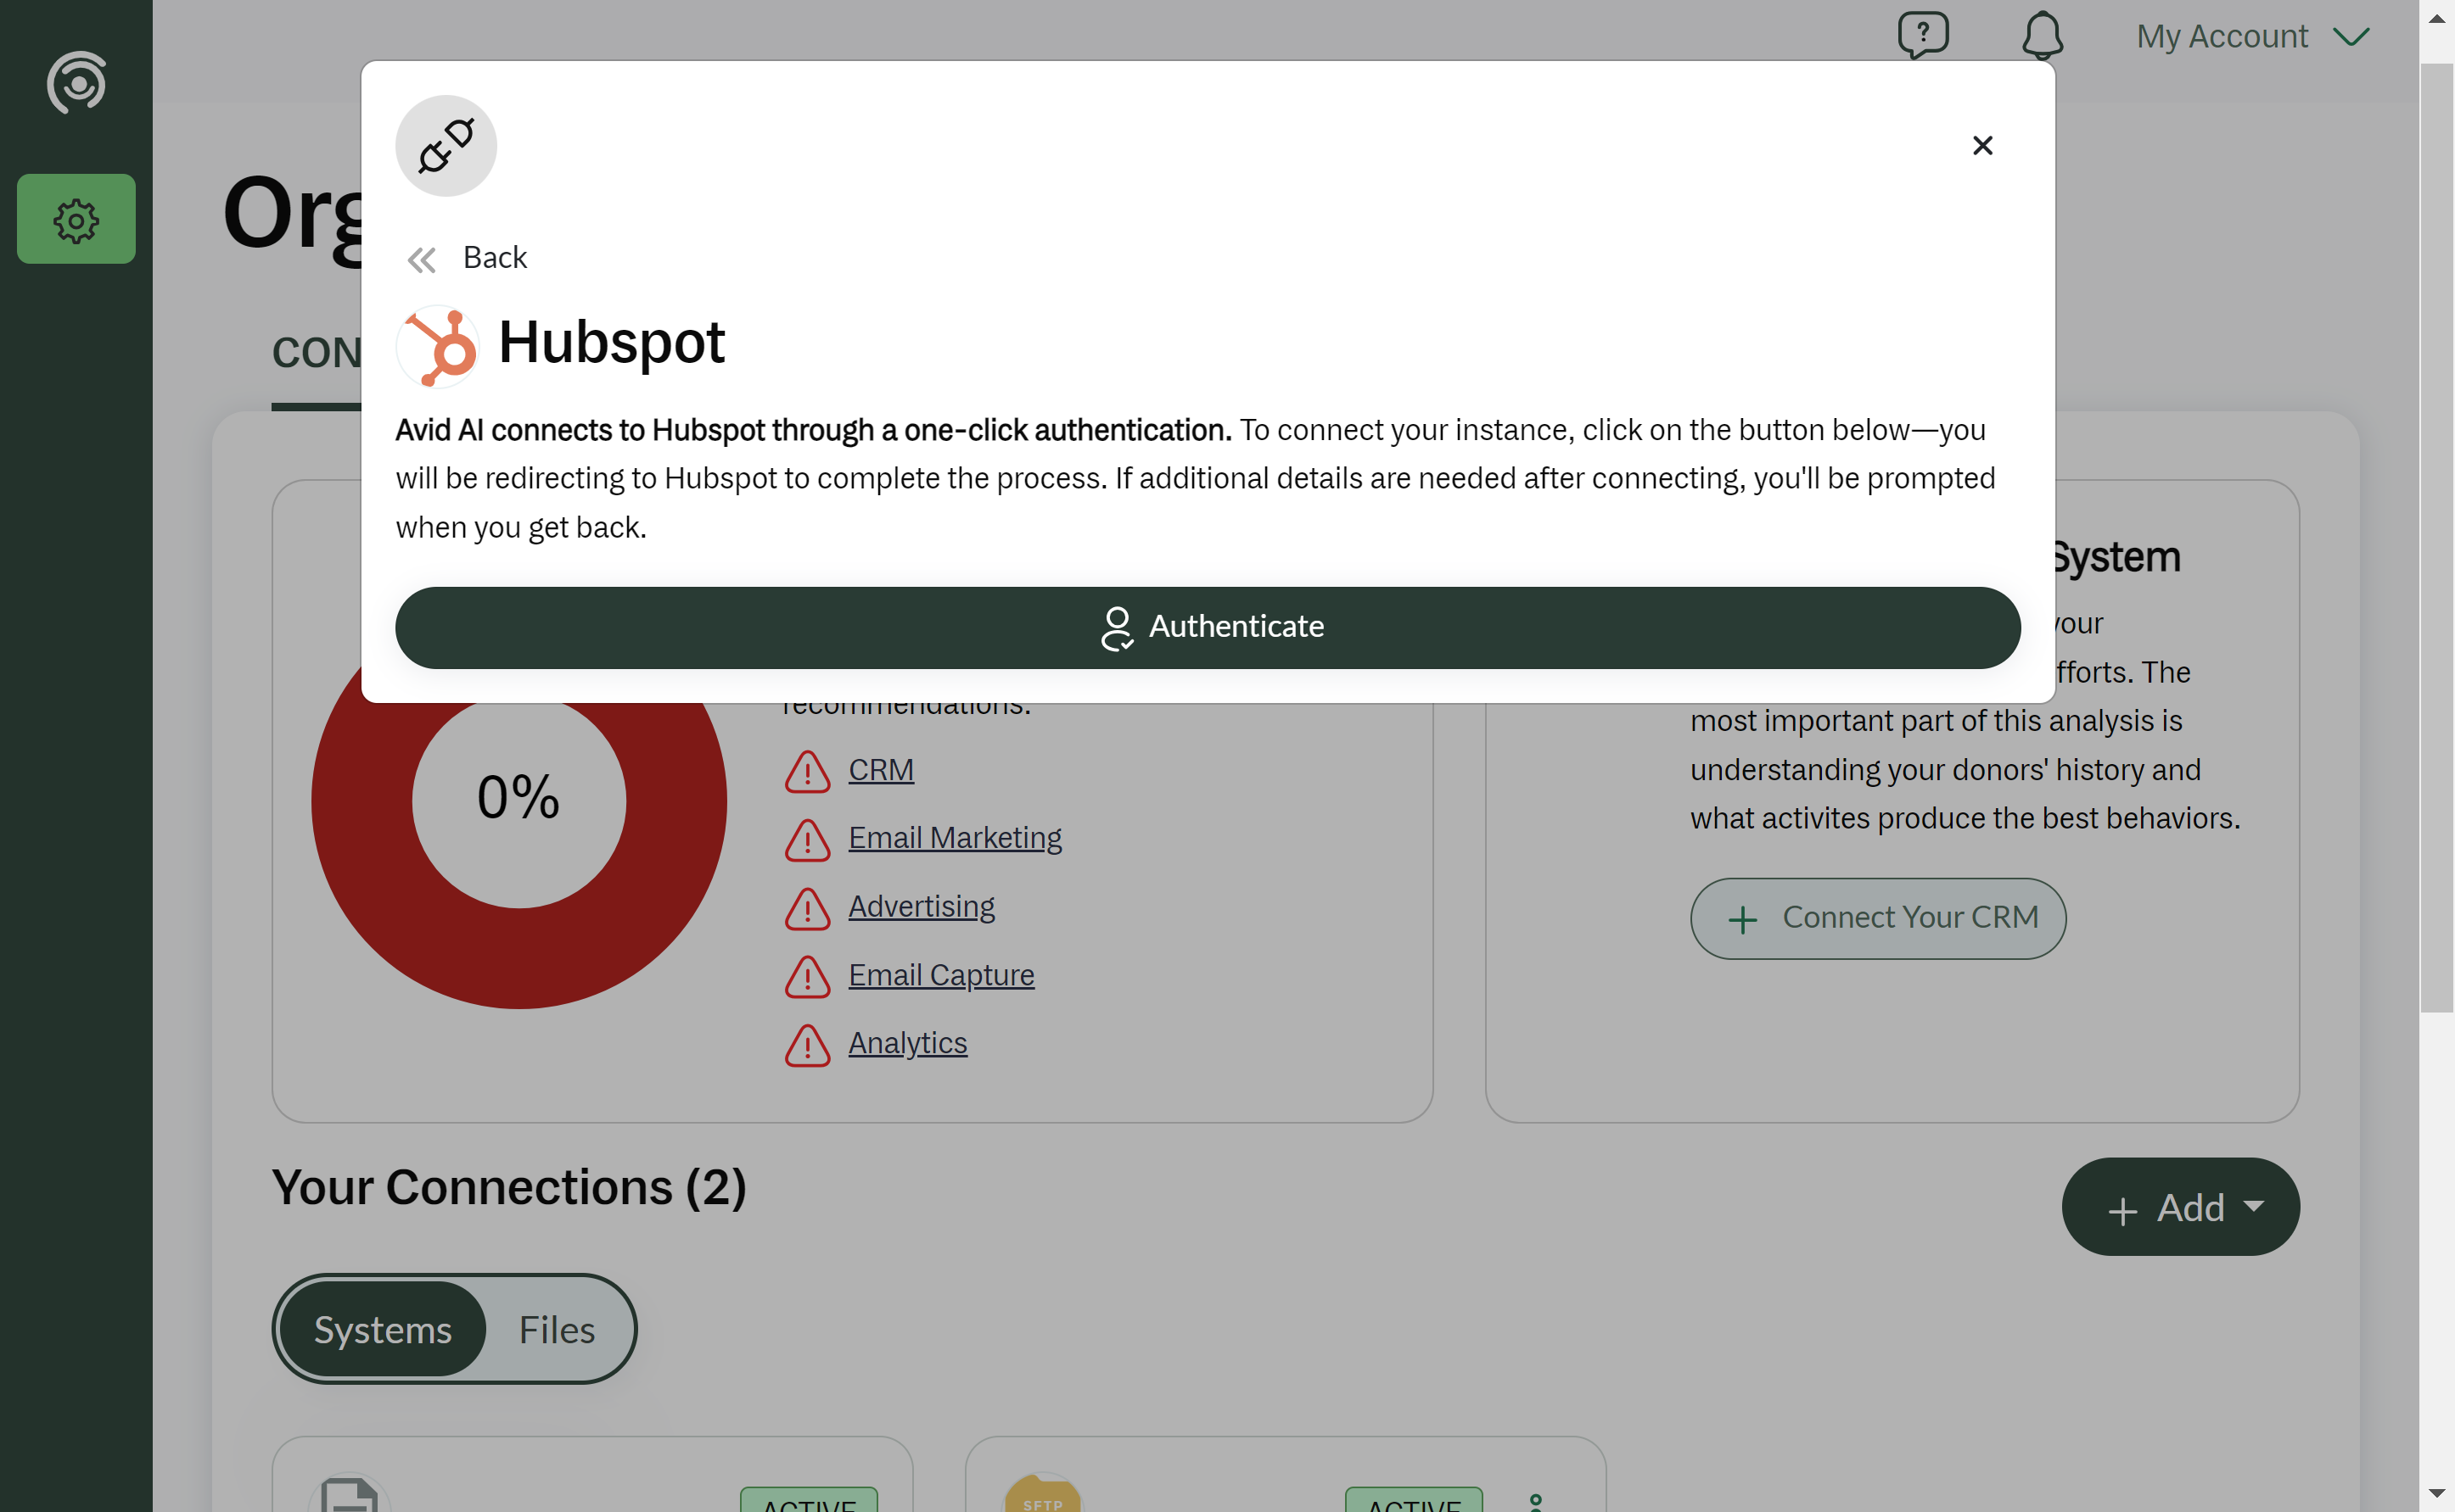
Task: Open the Email Marketing link
Action: [x=955, y=838]
